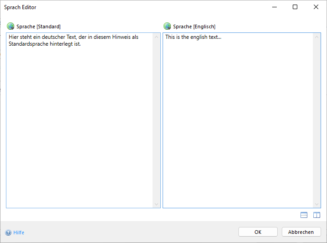Confirm changes with the OK button

(x=258, y=232)
